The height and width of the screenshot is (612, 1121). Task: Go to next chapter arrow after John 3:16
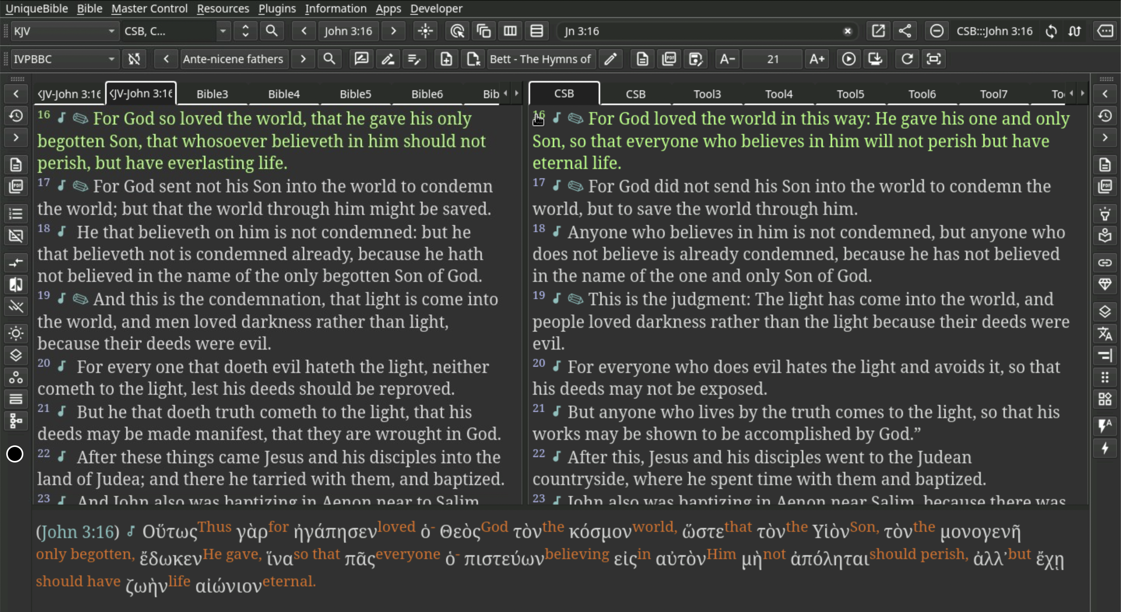(394, 31)
